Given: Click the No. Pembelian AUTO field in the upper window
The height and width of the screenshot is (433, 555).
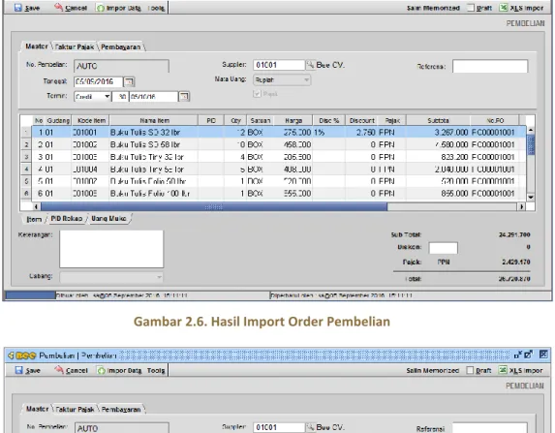Looking at the screenshot, I should [121, 66].
